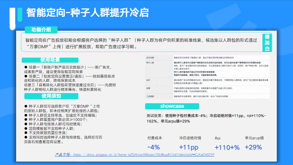Click the bullet 不支持联盟流量位生效
The height and width of the screenshot is (165, 293).
click(46, 133)
